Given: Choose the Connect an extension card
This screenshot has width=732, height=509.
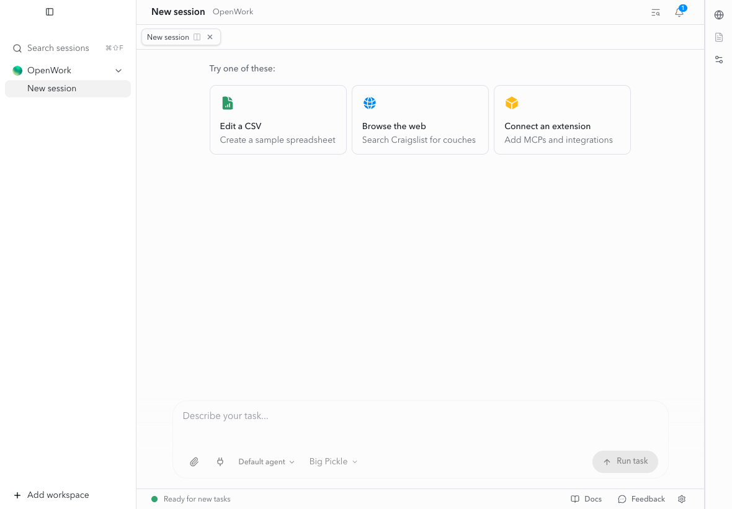Looking at the screenshot, I should [x=562, y=120].
